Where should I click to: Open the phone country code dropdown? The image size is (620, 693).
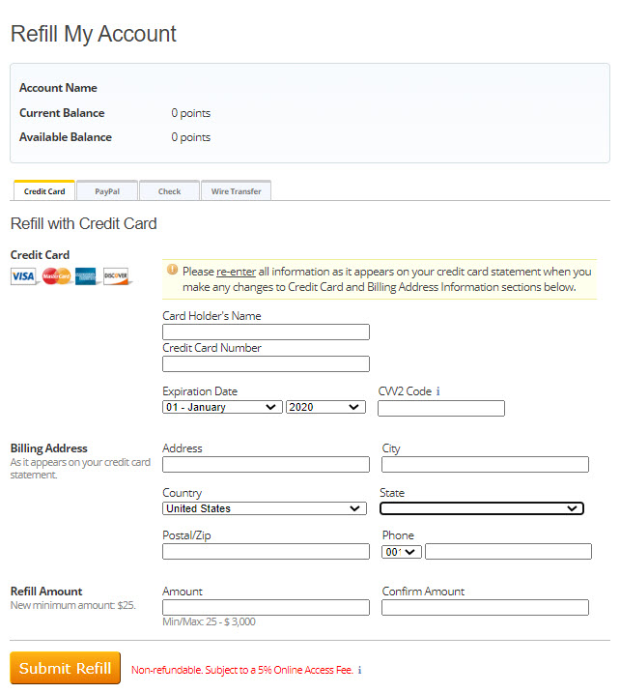[402, 551]
